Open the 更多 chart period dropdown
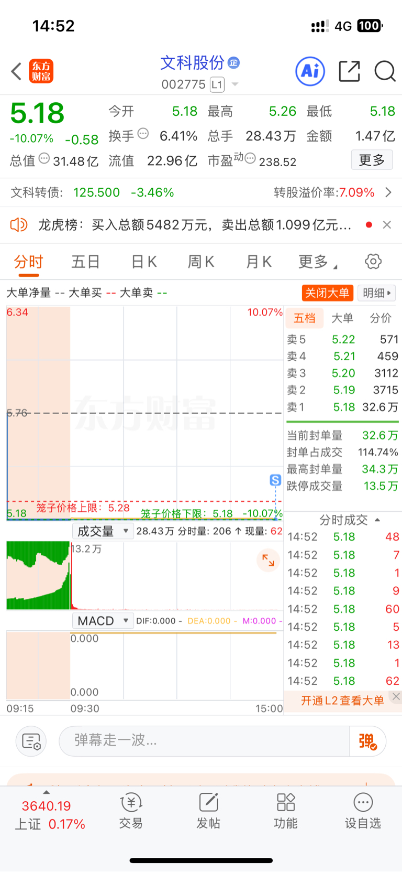The image size is (402, 872). pyautogui.click(x=318, y=261)
